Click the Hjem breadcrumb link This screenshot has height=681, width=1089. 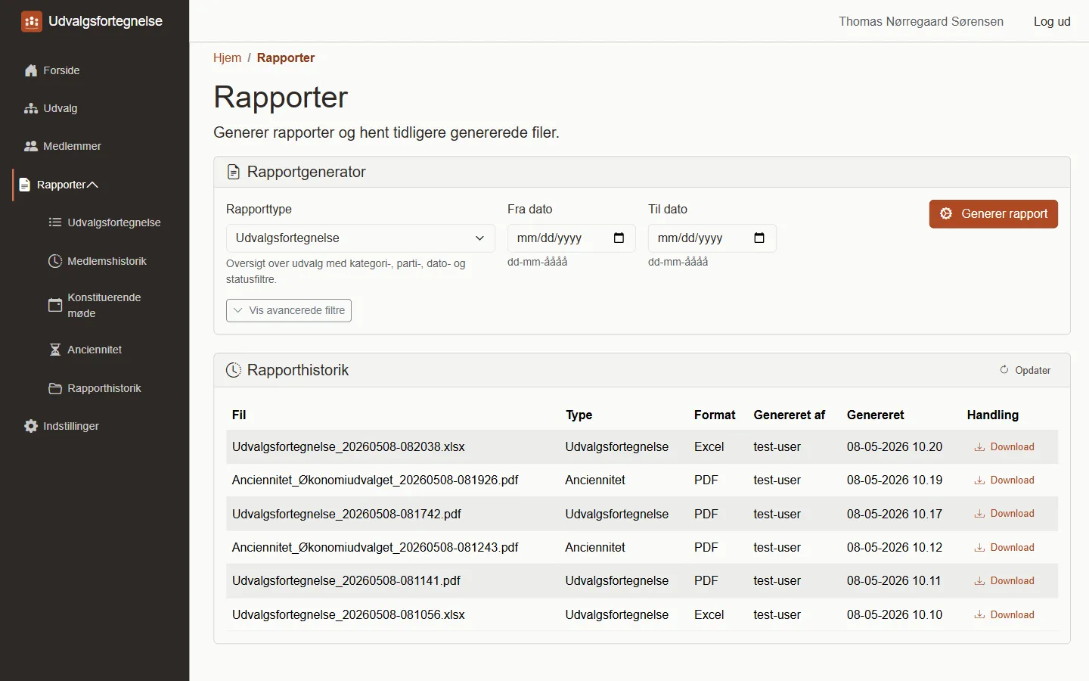[x=227, y=58]
